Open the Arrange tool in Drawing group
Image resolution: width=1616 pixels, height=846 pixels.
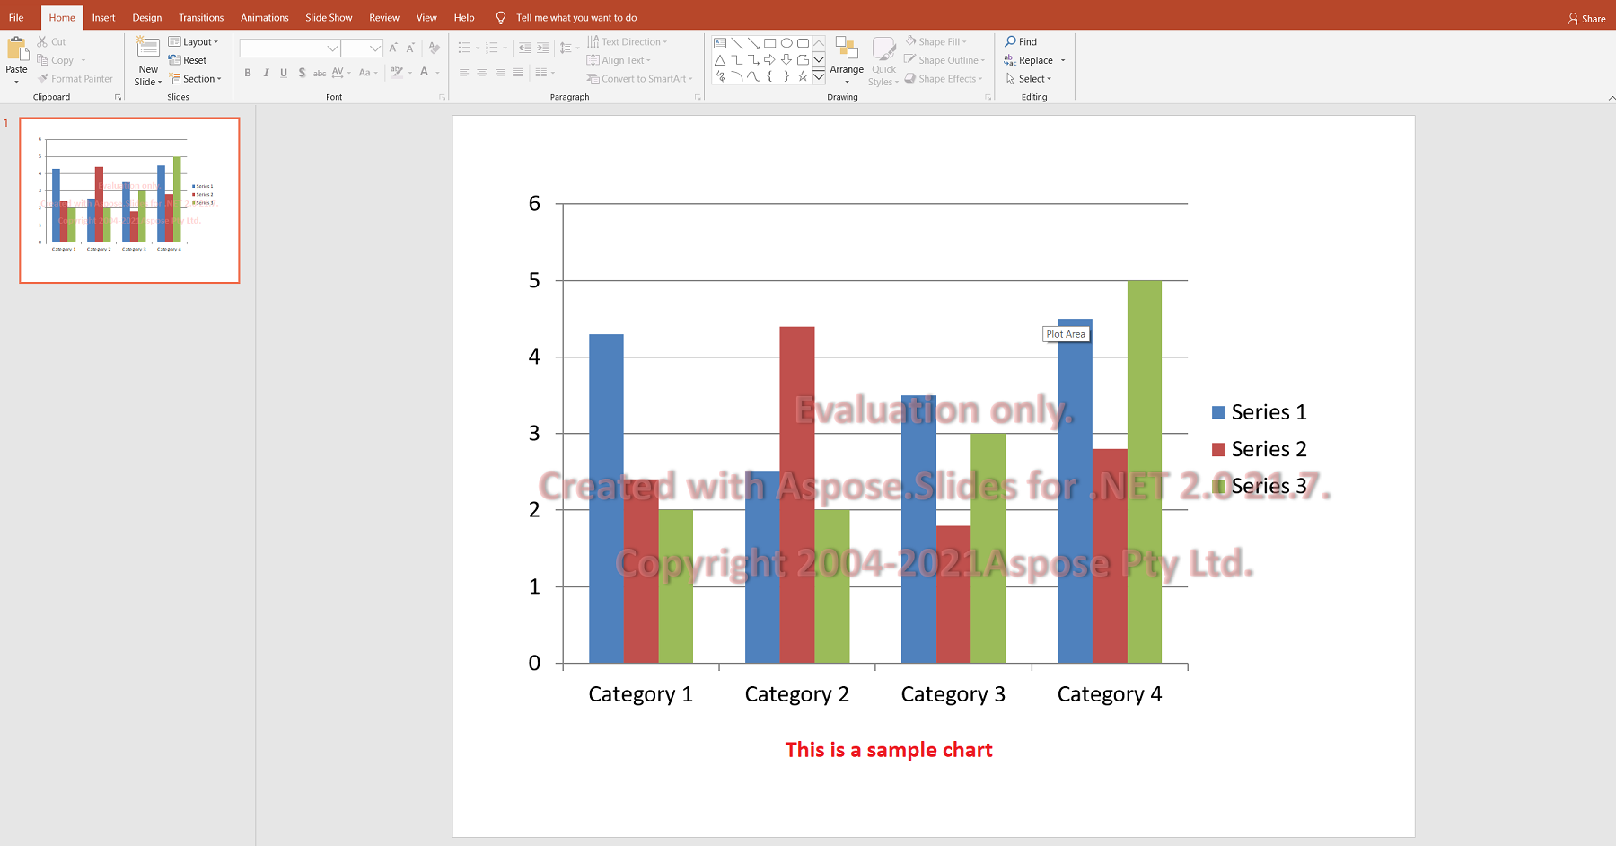[x=847, y=59]
